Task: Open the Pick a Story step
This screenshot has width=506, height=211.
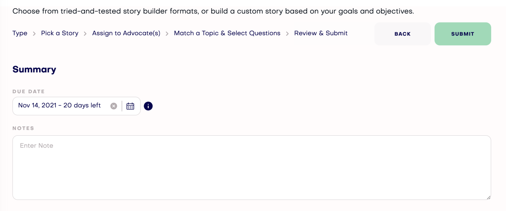Action: point(60,33)
